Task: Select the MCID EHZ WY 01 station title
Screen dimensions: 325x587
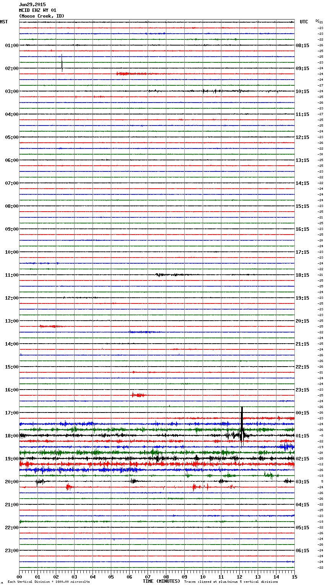Action: coord(37,10)
